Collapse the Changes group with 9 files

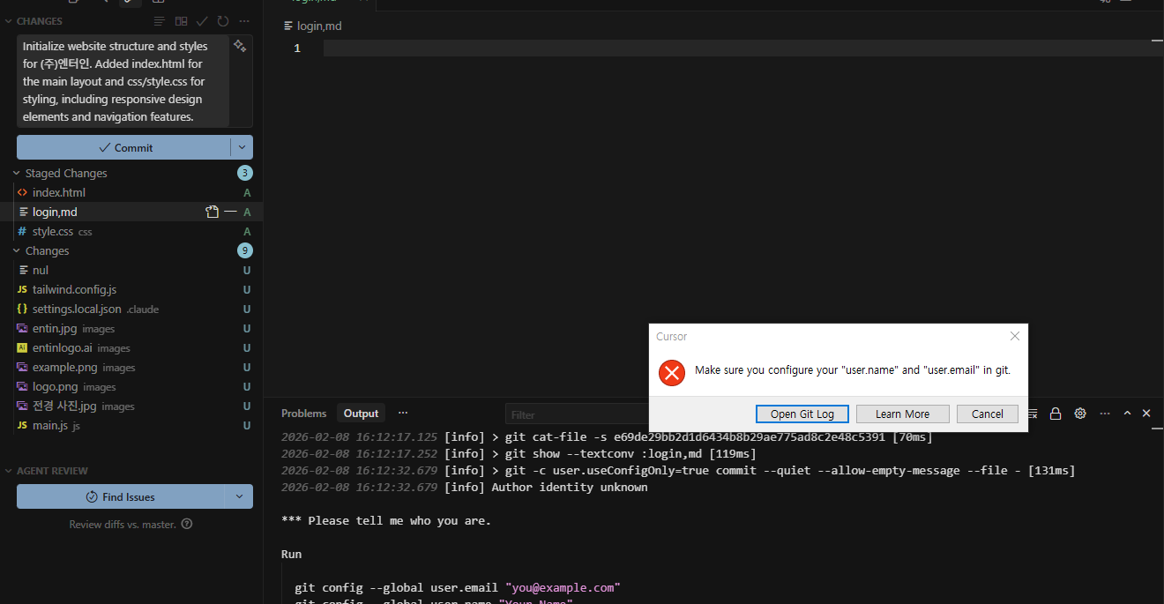[16, 250]
